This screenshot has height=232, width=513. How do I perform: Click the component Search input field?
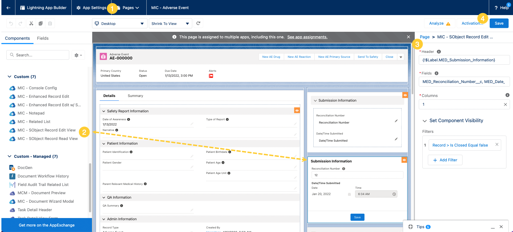coord(38,55)
